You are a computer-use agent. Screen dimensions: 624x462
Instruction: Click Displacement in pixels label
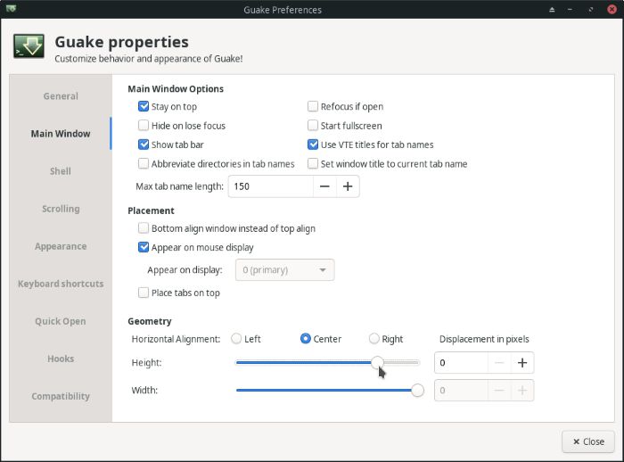pyautogui.click(x=484, y=339)
